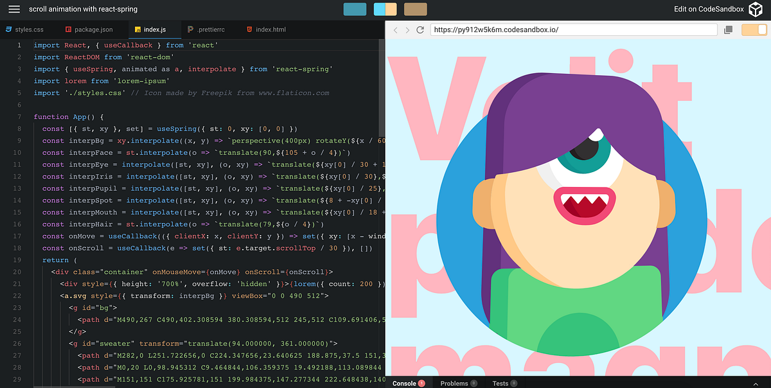Refresh the preview browser
771x388 pixels.
420,30
